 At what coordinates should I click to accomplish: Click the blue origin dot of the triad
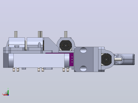[x=8, y=95]
